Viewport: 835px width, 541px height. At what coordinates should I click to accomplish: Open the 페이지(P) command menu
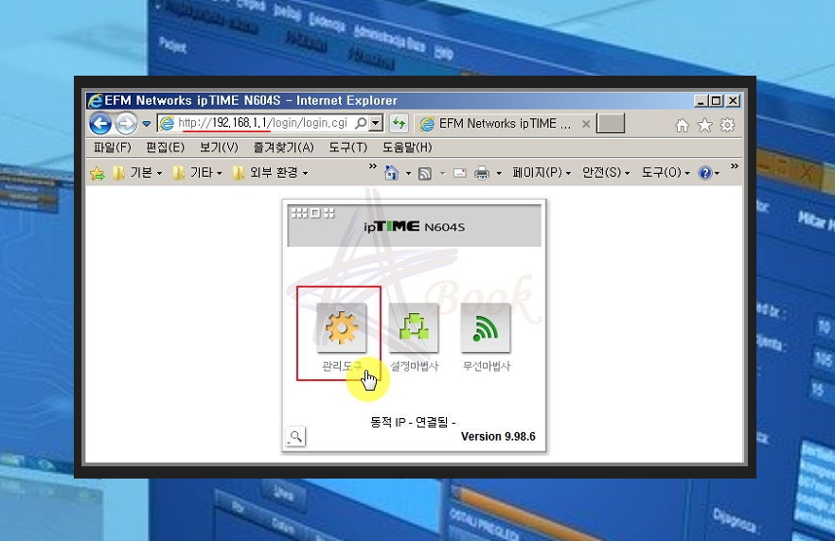[x=542, y=172]
